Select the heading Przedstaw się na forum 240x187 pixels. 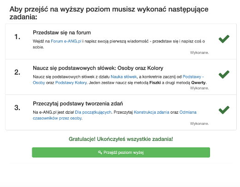62,33
